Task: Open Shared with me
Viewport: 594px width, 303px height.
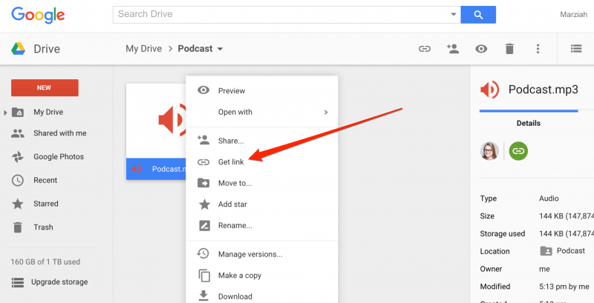Action: point(60,133)
